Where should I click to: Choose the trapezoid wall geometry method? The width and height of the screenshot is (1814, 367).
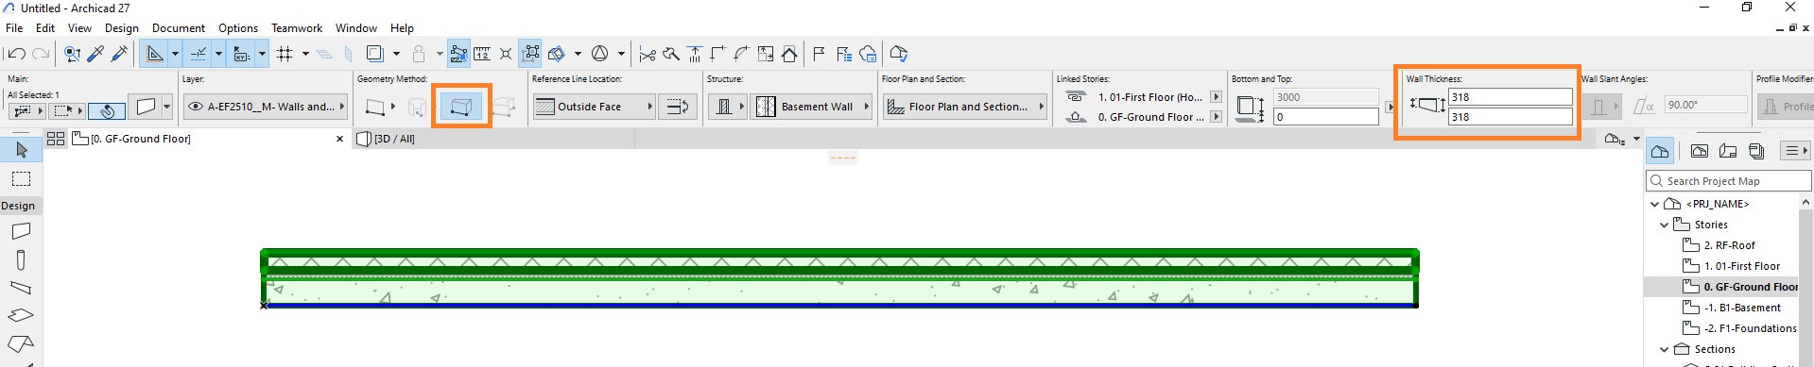[461, 107]
